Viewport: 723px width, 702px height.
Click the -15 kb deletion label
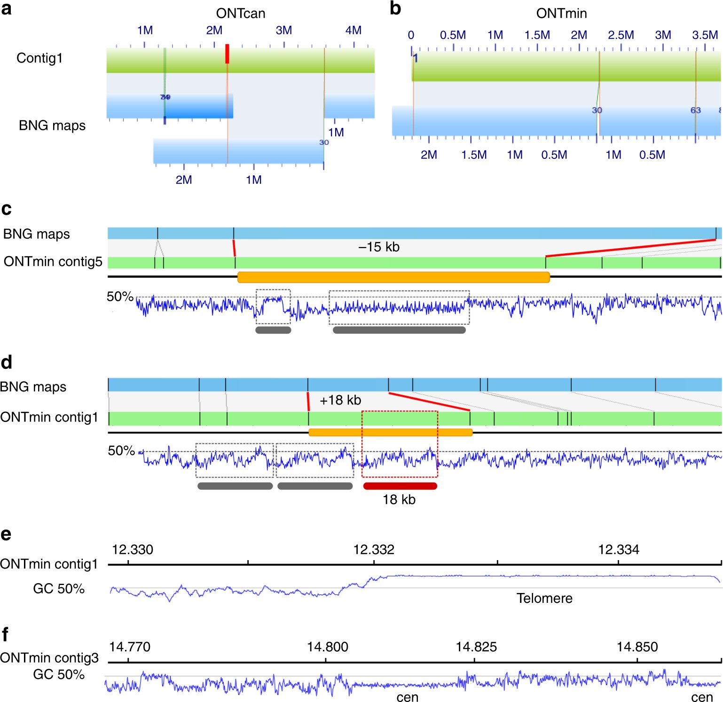point(379,247)
